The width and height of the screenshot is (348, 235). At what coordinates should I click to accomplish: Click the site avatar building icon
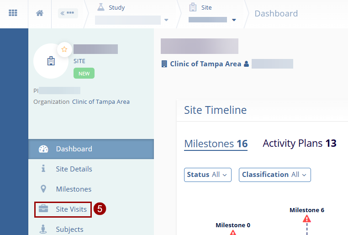pyautogui.click(x=51, y=61)
